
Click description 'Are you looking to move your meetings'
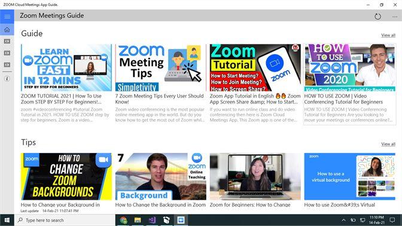348,115
